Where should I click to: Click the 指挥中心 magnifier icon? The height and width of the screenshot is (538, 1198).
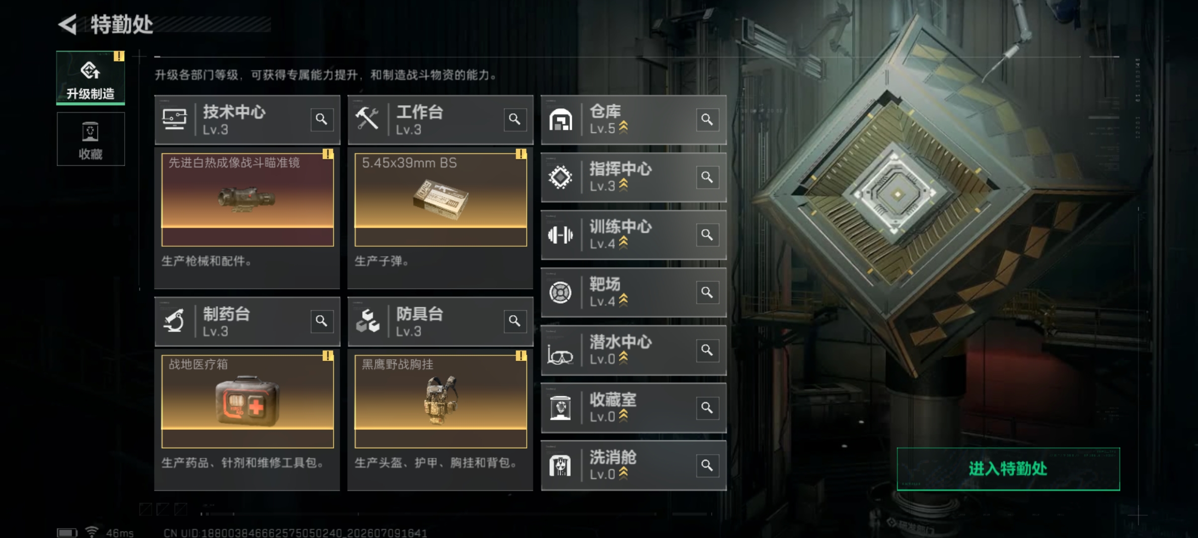click(707, 177)
